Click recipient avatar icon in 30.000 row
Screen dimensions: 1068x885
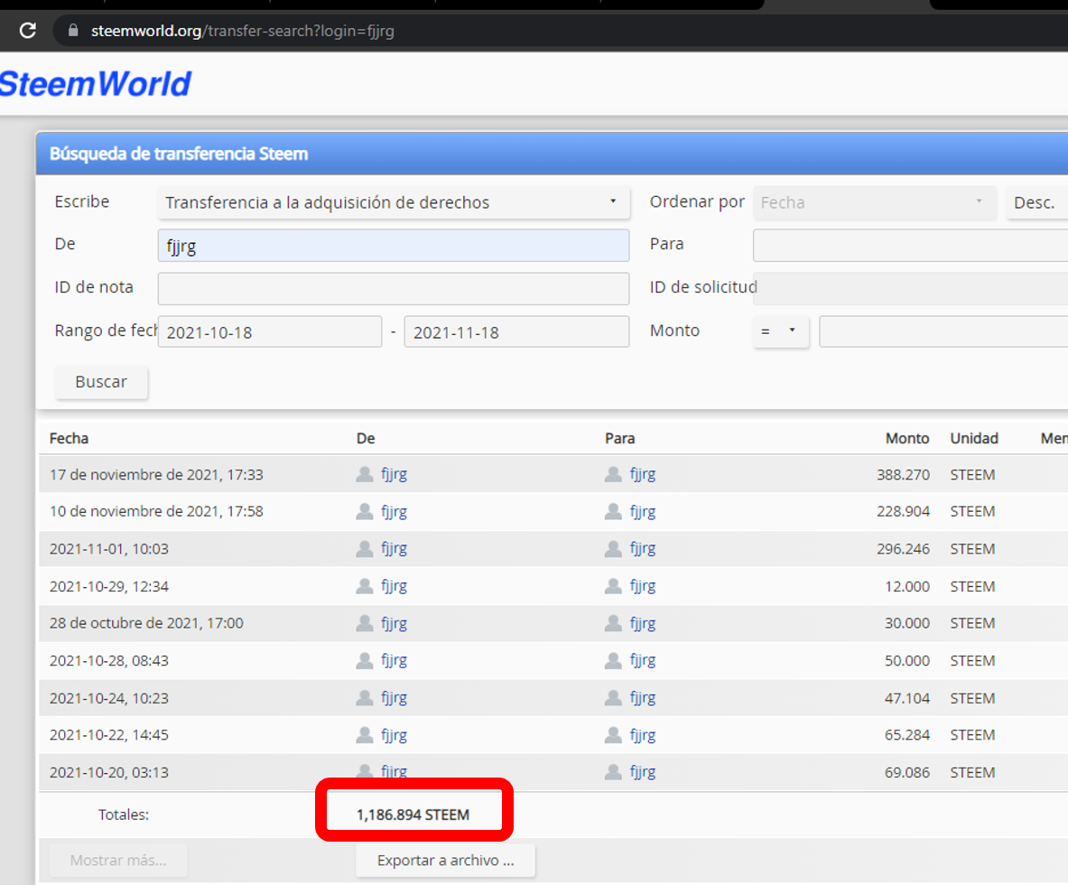click(614, 623)
